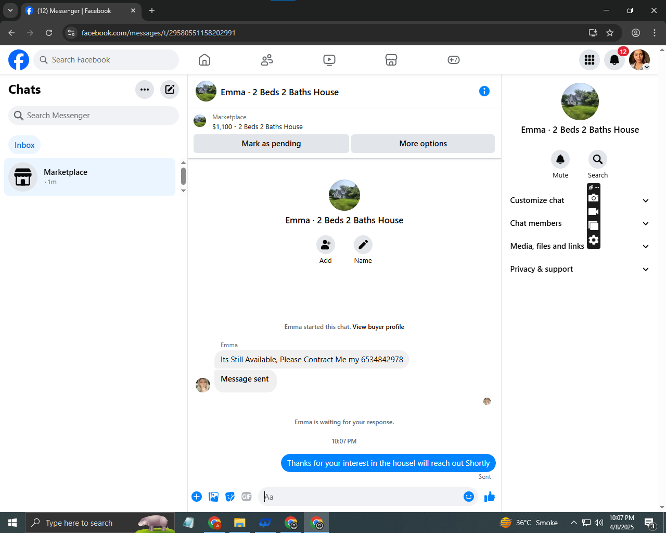
Task: Expand Privacy & support section
Action: (580, 269)
